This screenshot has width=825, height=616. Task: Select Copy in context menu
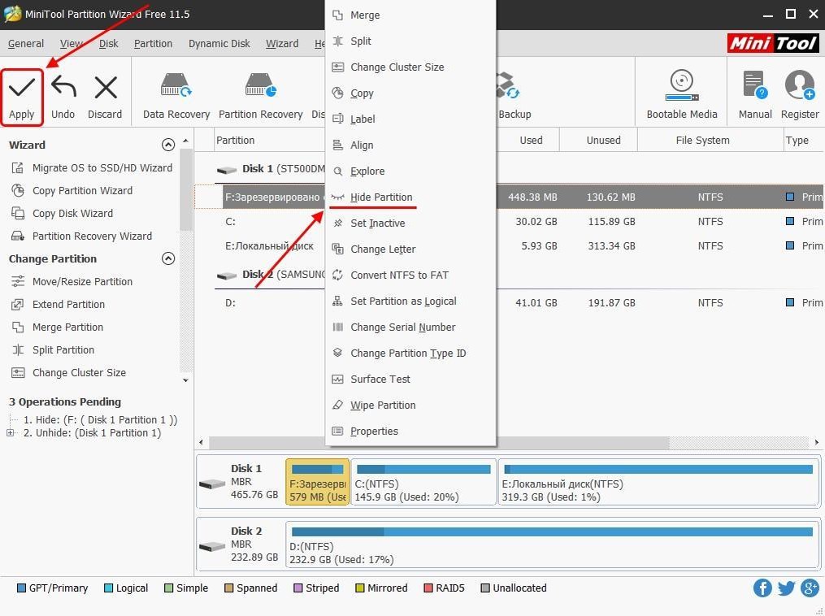pyautogui.click(x=410, y=93)
